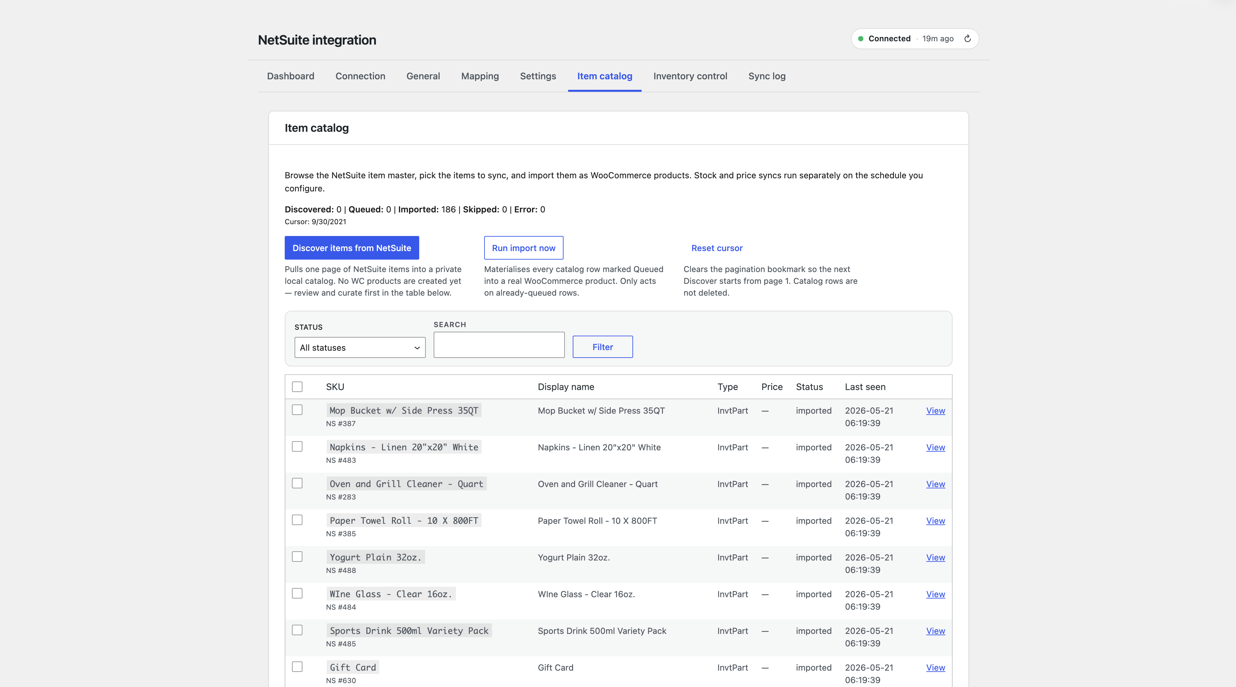View the Sports Drink 500ml Variety Pack item
This screenshot has width=1236, height=687.
pos(935,631)
